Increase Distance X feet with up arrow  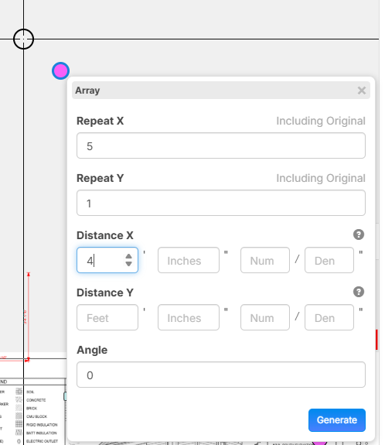pos(128,256)
